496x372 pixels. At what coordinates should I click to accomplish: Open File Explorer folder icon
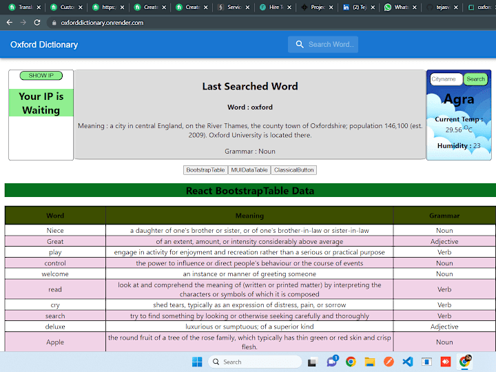(369, 362)
